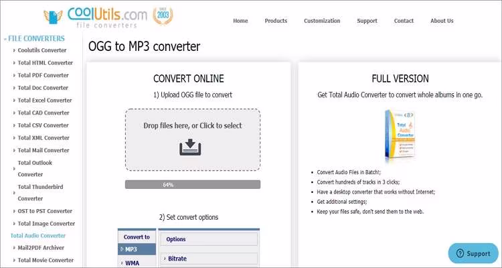Open Total CAD Converter link
The height and width of the screenshot is (268, 502).
(44, 113)
